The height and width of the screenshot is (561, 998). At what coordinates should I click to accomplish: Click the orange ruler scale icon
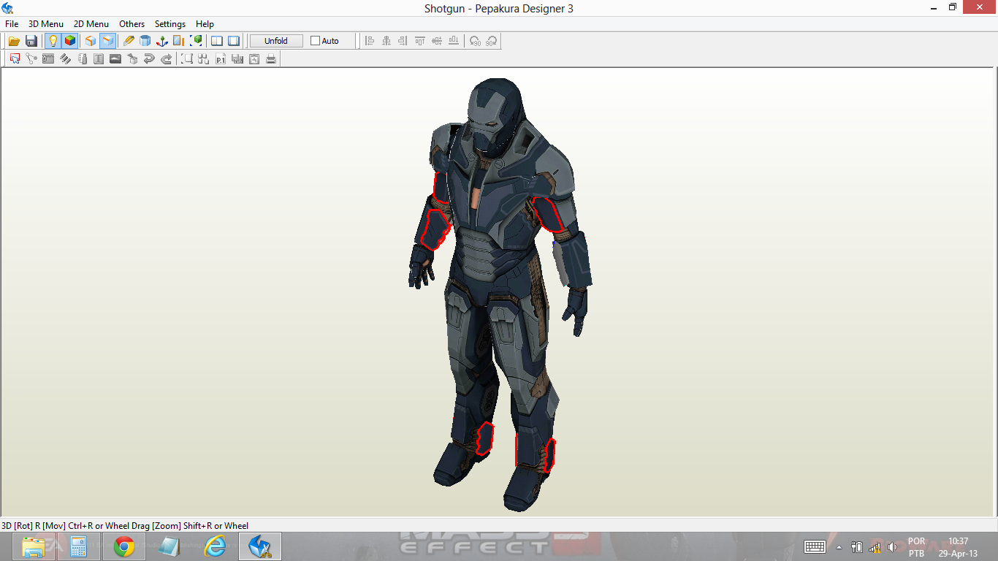[x=179, y=41]
